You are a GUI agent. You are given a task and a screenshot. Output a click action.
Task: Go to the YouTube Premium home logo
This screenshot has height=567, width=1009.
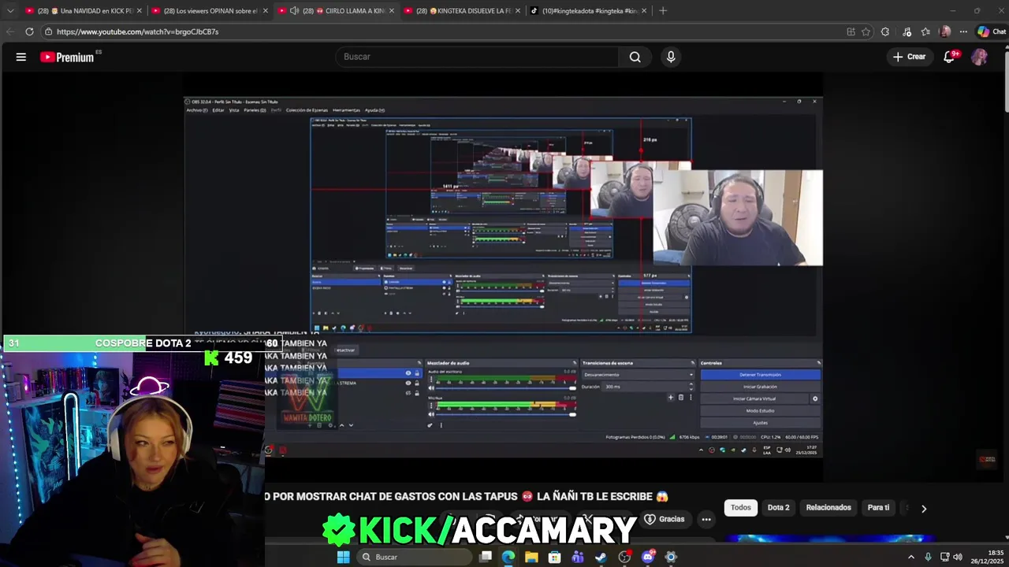(67, 57)
